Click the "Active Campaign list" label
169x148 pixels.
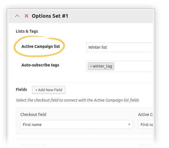pyautogui.click(x=41, y=46)
